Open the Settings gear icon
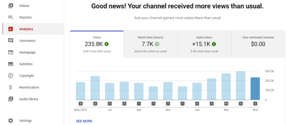Image resolution: width=286 pixels, height=125 pixels. pos(11,121)
